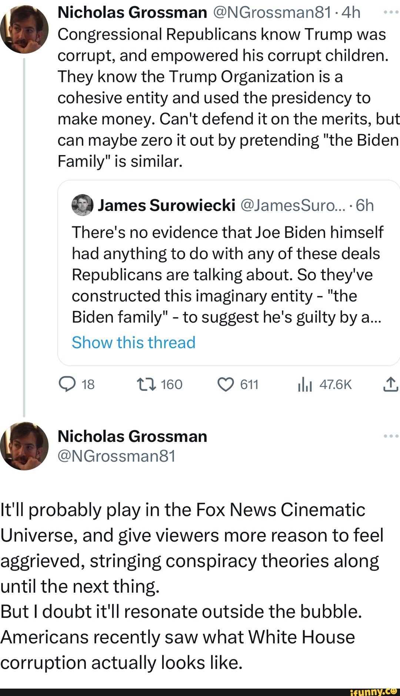Click the retweet arrows icon
The height and width of the screenshot is (696, 400).
click(x=146, y=385)
